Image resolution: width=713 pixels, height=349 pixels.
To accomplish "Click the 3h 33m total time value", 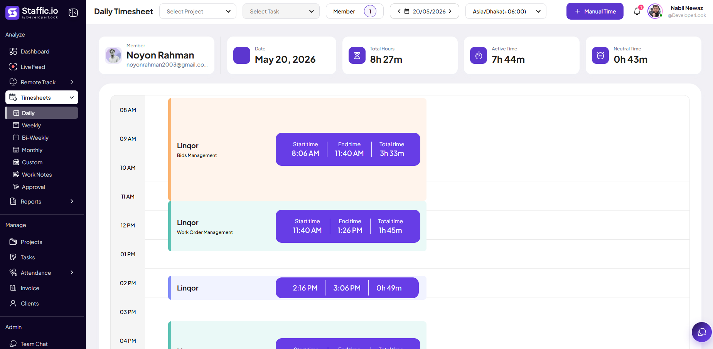I will point(392,153).
